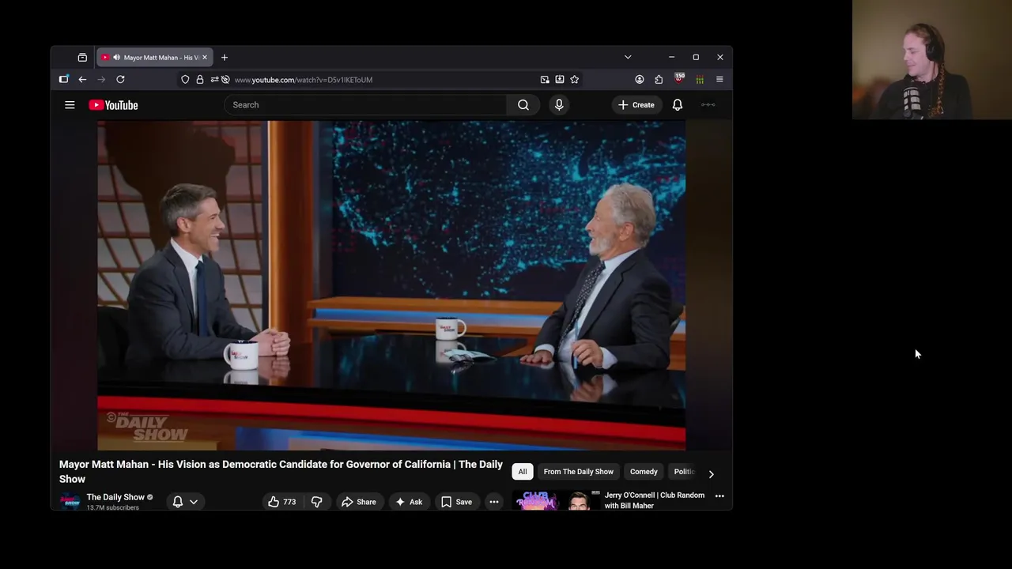Open The Daily Show channel name
Viewport: 1012px width, 569px height.
click(115, 497)
